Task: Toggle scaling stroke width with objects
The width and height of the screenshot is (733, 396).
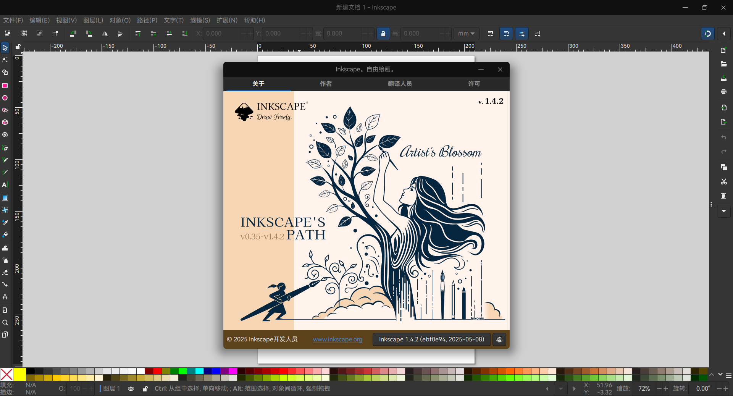Action: tap(491, 34)
